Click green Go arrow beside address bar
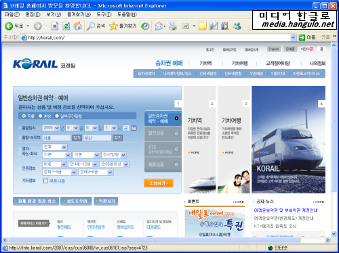 tap(302, 37)
